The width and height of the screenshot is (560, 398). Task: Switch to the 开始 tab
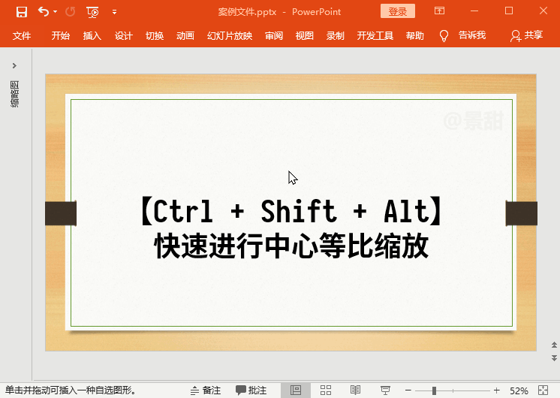pyautogui.click(x=60, y=36)
